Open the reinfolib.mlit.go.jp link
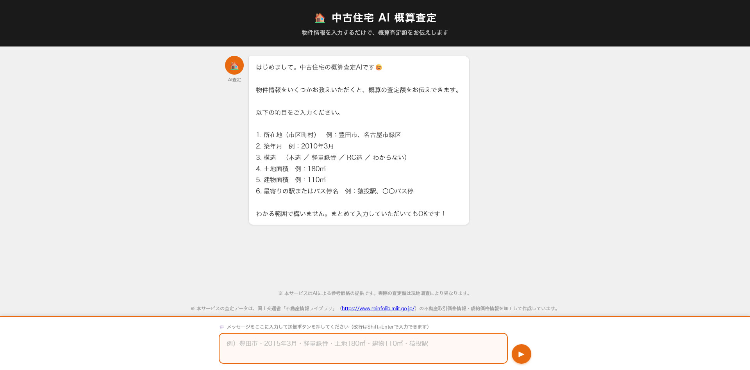 click(378, 308)
